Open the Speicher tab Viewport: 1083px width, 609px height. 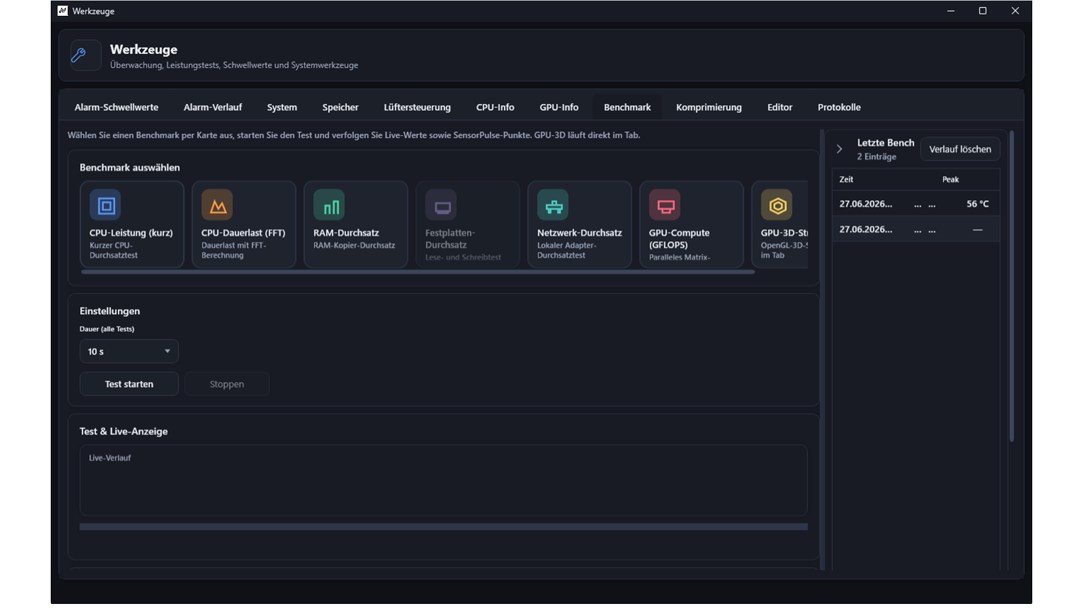340,107
